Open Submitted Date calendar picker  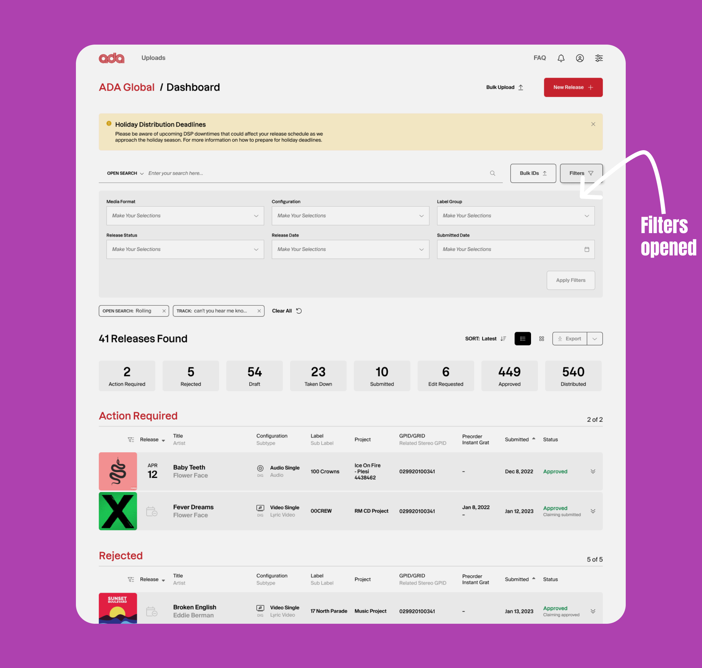pos(586,249)
